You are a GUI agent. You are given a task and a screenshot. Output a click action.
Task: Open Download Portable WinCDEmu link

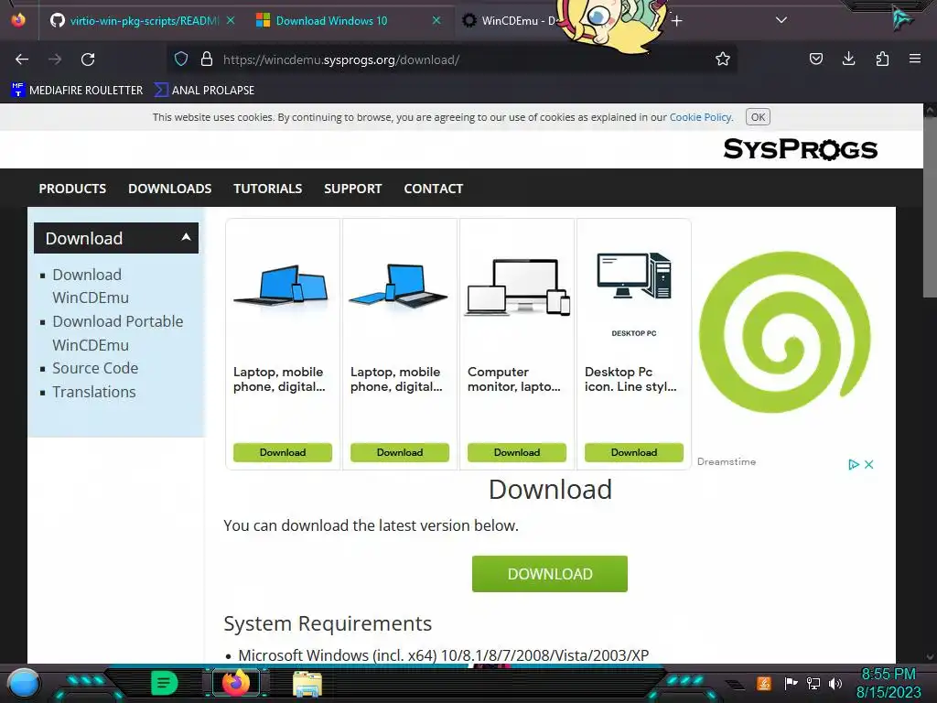pos(118,333)
